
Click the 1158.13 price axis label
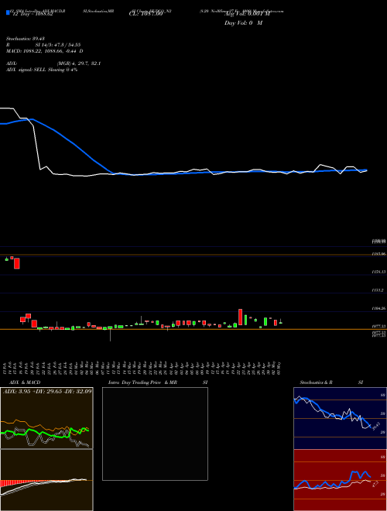378,272
